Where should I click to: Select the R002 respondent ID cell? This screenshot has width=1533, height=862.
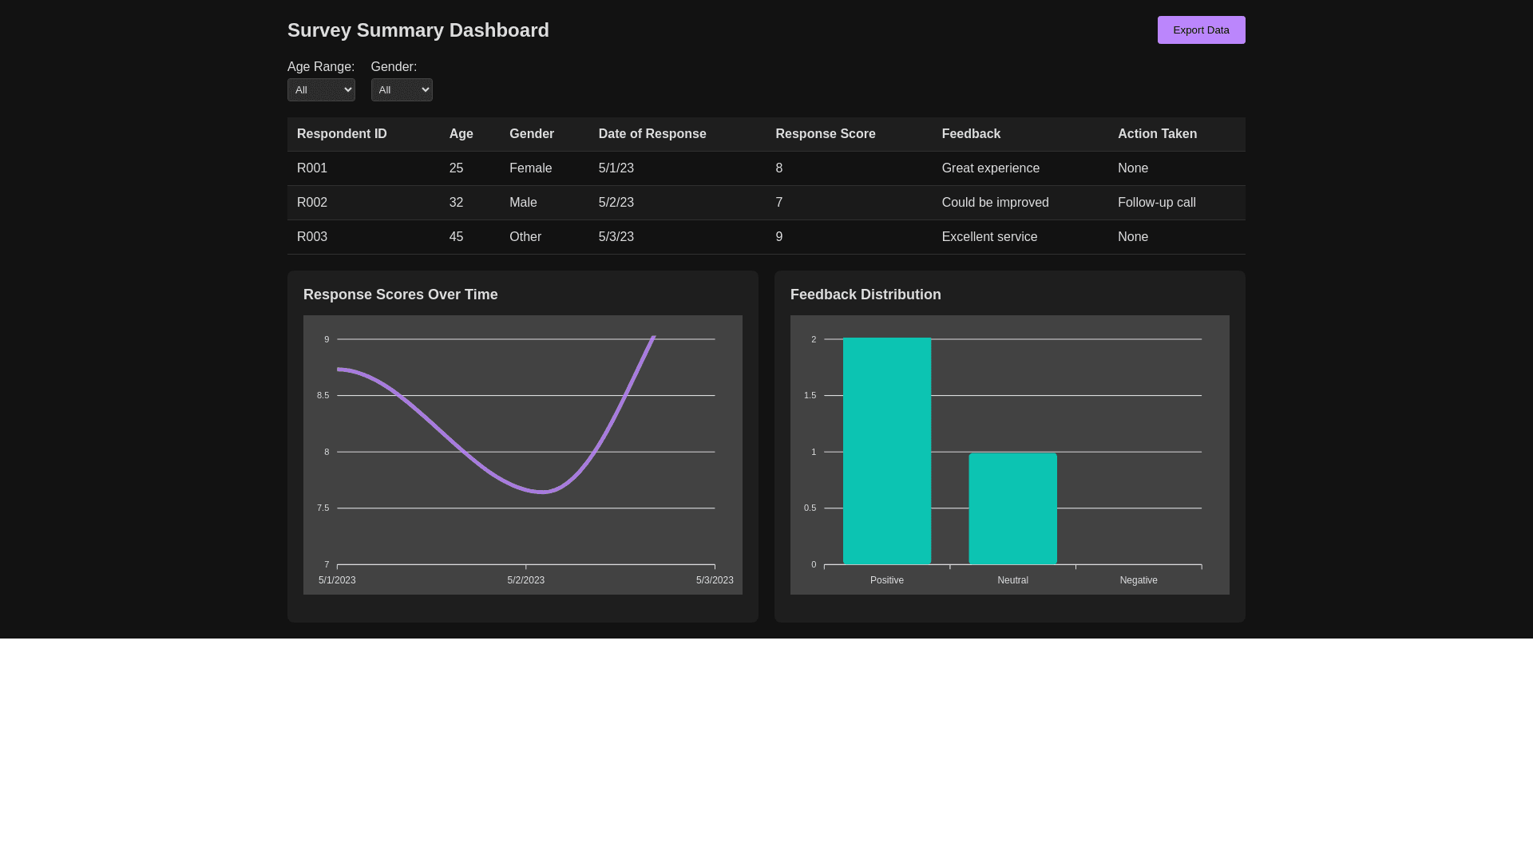pos(312,203)
